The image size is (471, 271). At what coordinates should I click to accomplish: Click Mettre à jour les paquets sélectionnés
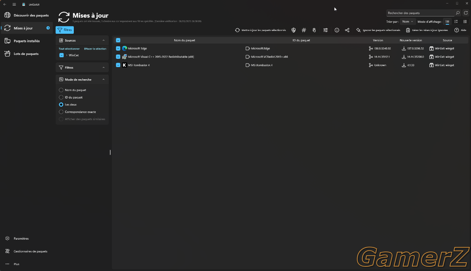tap(261, 30)
